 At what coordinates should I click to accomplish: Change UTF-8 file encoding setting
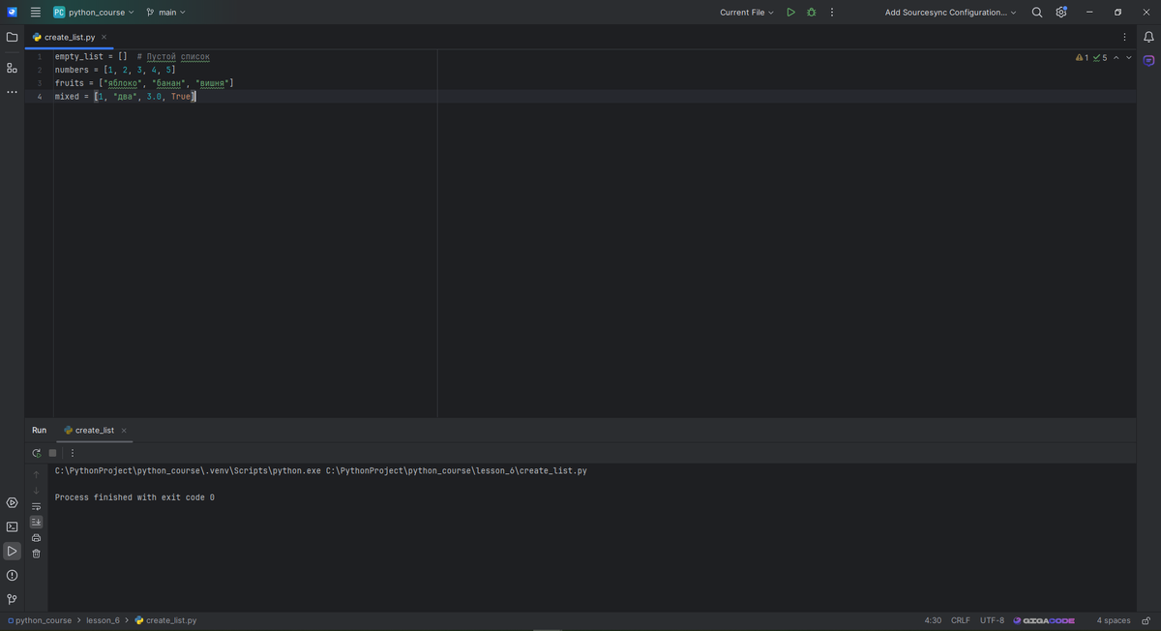(x=992, y=620)
